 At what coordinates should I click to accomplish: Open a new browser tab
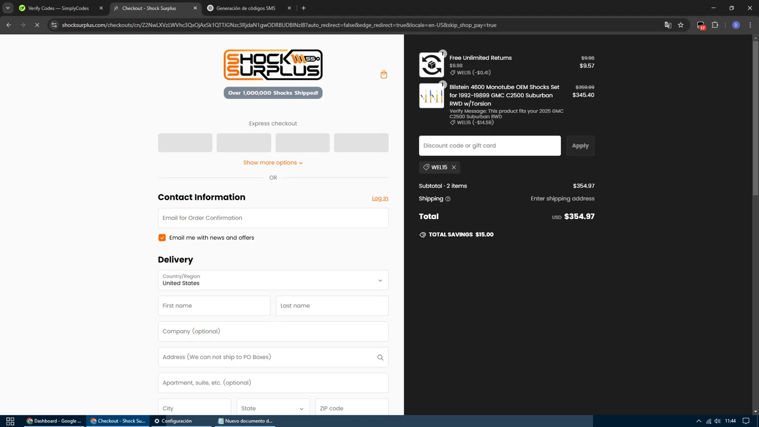click(304, 8)
